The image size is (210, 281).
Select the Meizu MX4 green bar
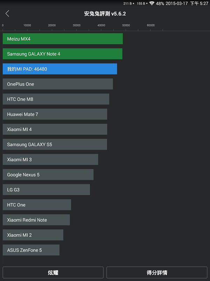pos(63,39)
